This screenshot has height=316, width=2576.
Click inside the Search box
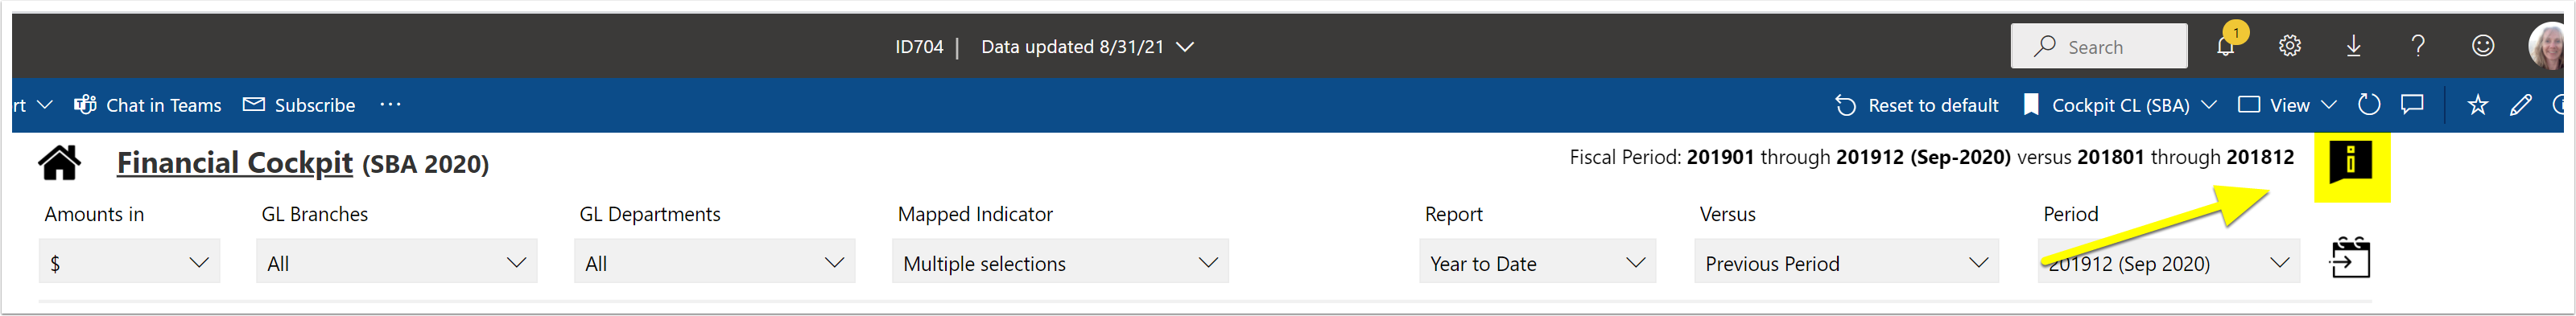(x=2099, y=46)
